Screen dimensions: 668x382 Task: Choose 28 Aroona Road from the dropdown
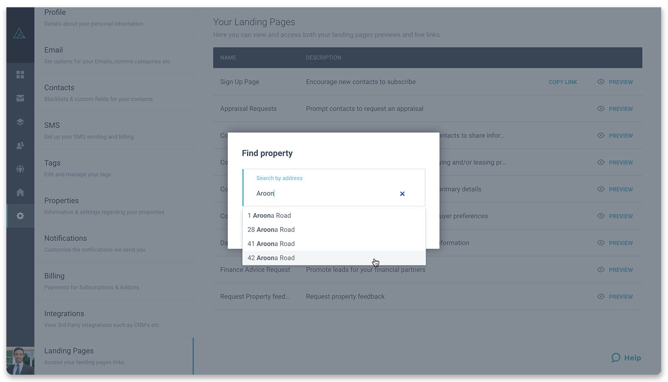[x=271, y=229]
